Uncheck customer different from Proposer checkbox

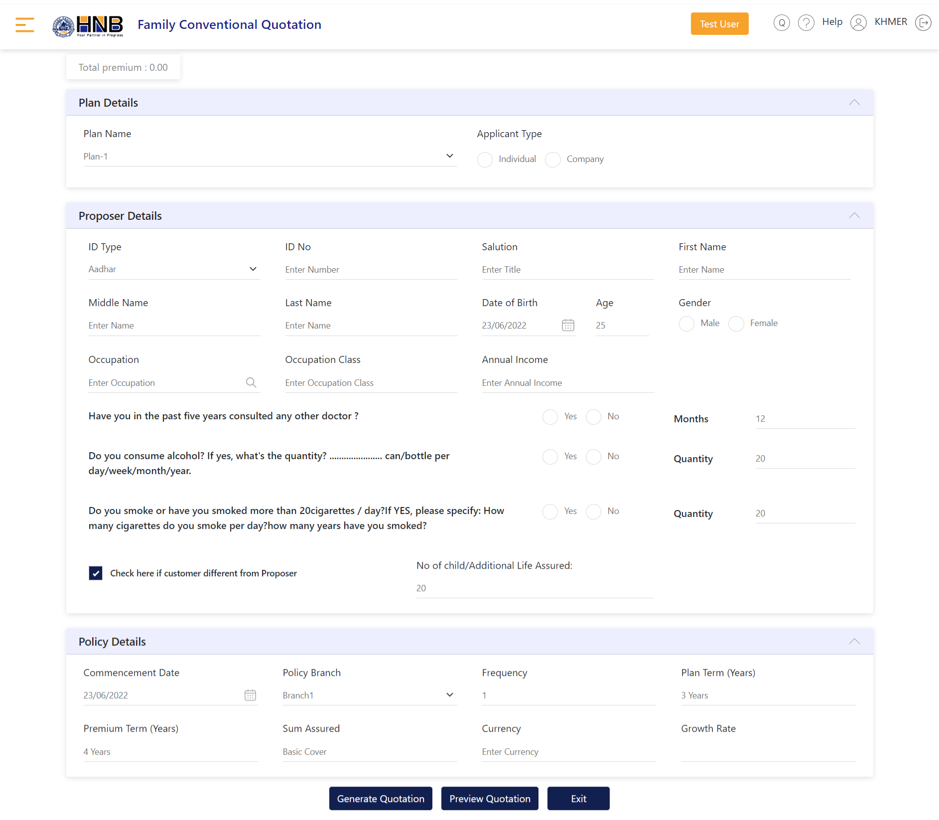96,573
